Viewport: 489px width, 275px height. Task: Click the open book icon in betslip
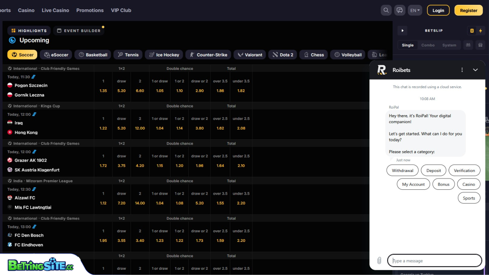tap(468, 45)
